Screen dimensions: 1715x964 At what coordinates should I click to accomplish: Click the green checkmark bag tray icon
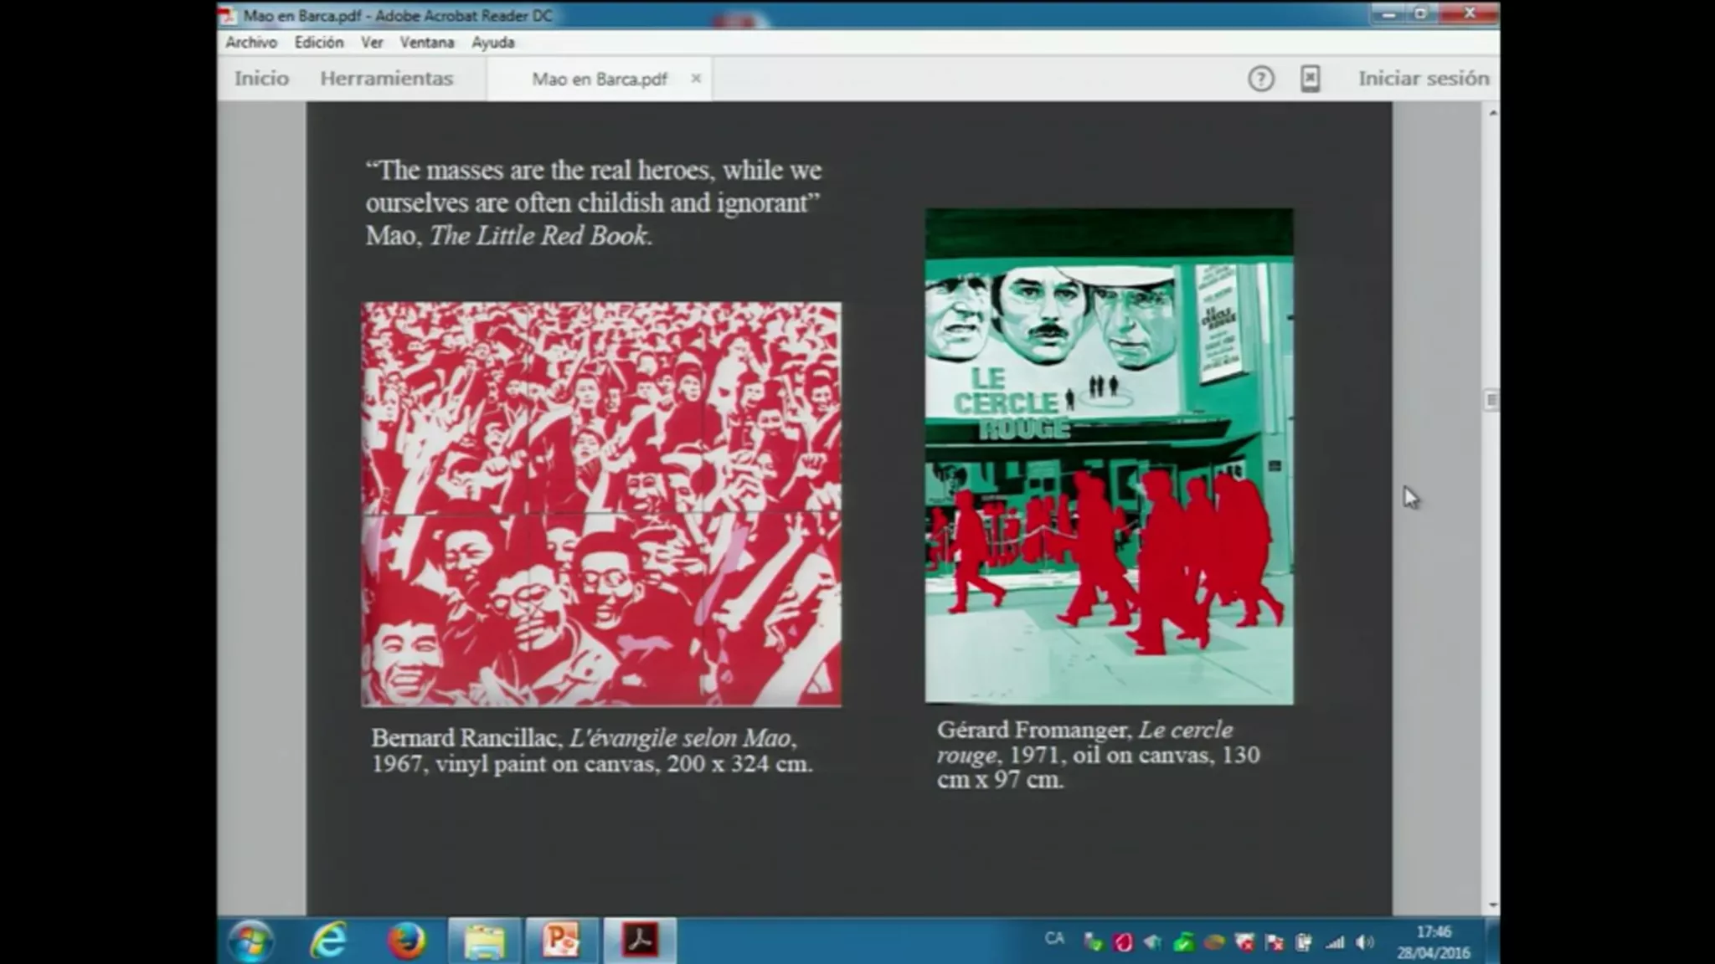coord(1183,943)
